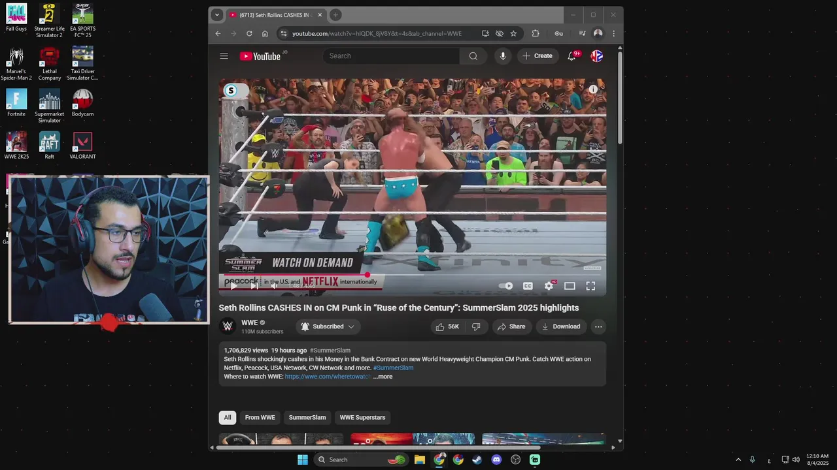Screen dimensions: 837x470
Task: Open wwe.com wheretowatch link
Action: [328, 377]
